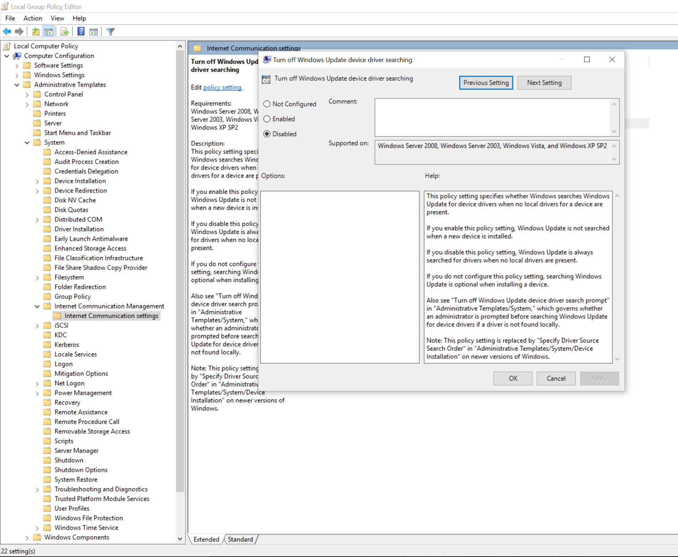Confirm the dialog with OK
This screenshot has height=557, width=678.
click(x=513, y=378)
